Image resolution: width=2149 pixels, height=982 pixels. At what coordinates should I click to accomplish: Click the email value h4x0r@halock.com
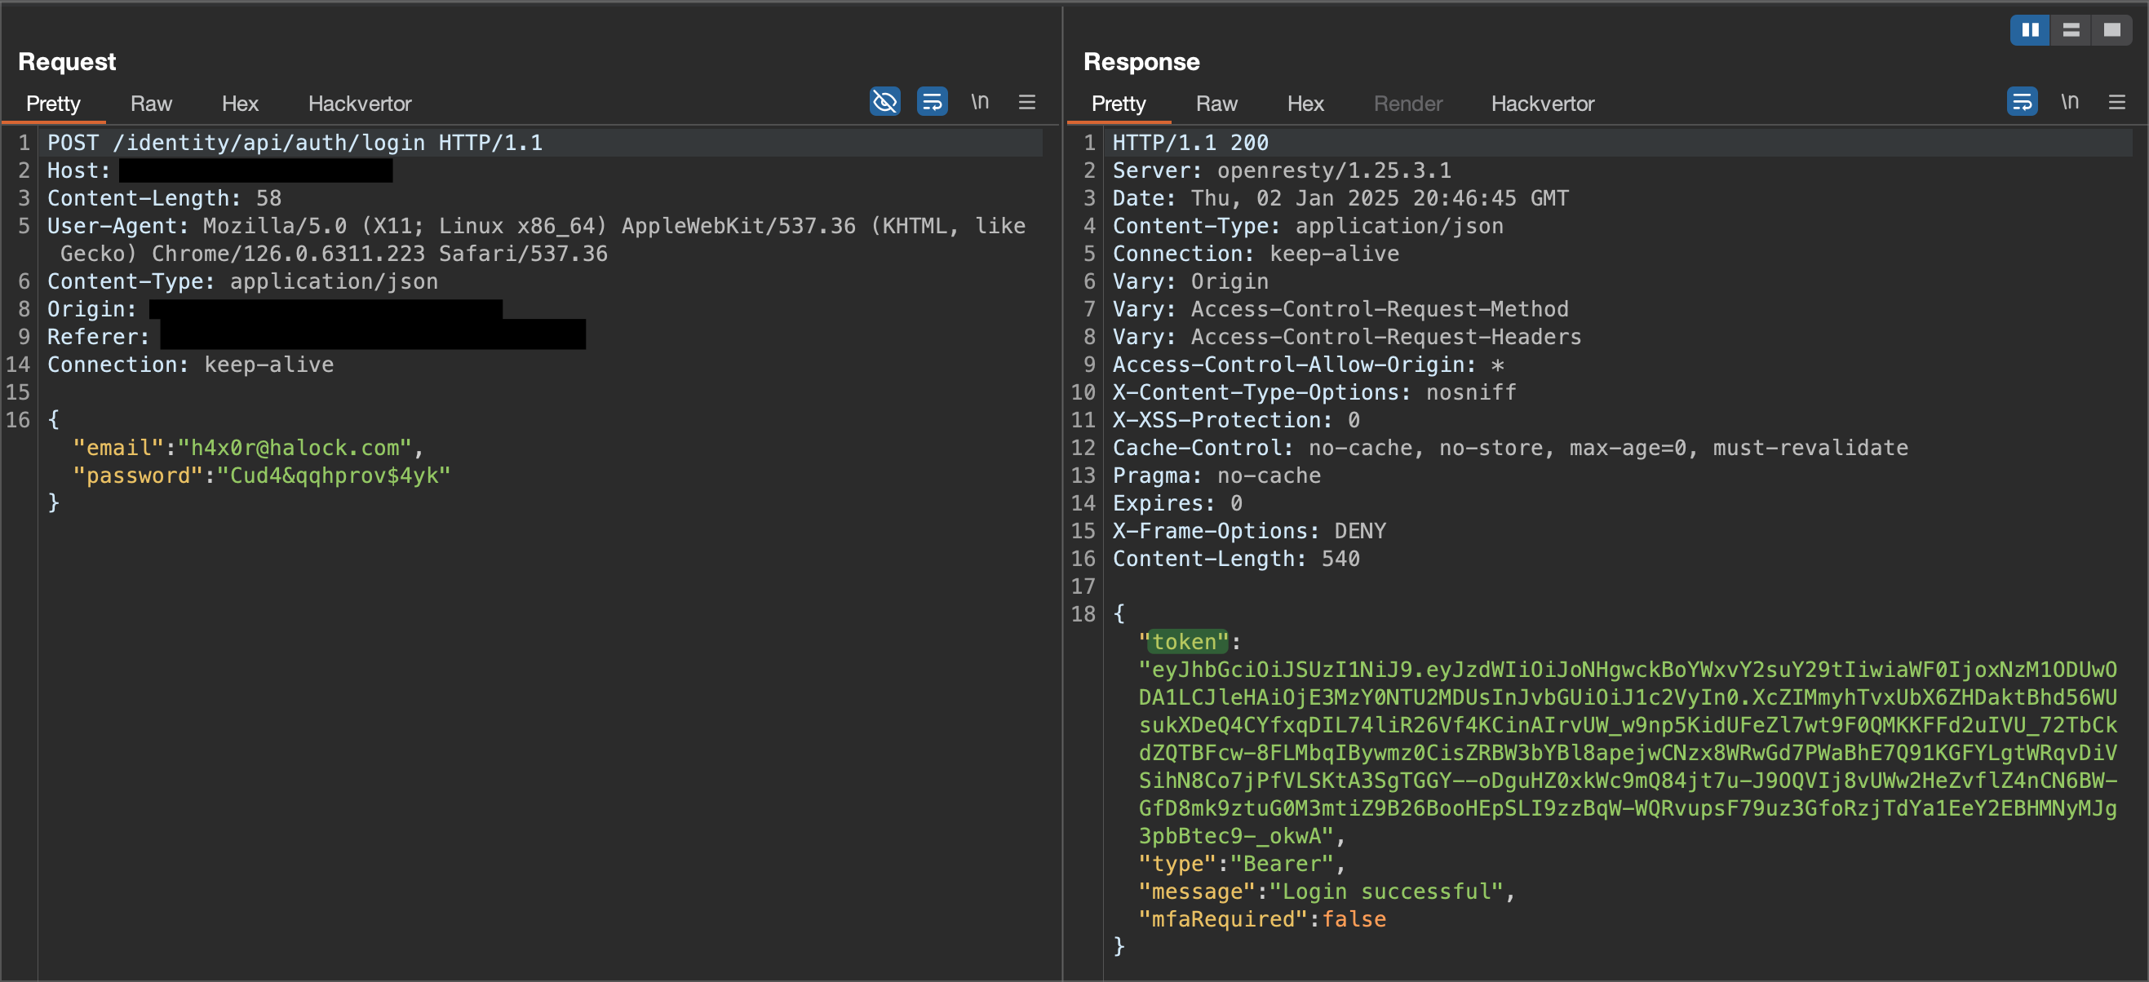click(295, 448)
